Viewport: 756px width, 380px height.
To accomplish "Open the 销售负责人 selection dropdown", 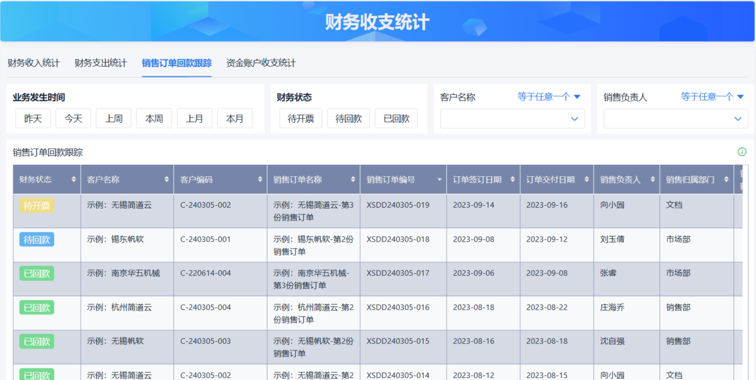I will [x=675, y=119].
